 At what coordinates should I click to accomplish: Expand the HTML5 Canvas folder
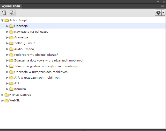(x=3, y=95)
